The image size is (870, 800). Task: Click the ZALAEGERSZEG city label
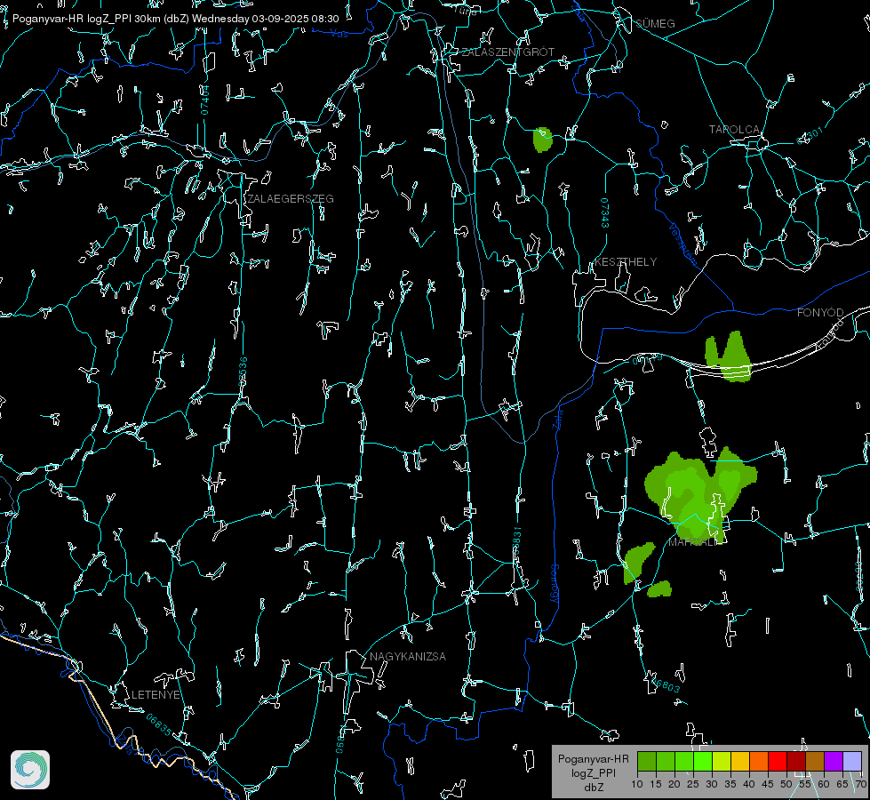click(x=291, y=198)
